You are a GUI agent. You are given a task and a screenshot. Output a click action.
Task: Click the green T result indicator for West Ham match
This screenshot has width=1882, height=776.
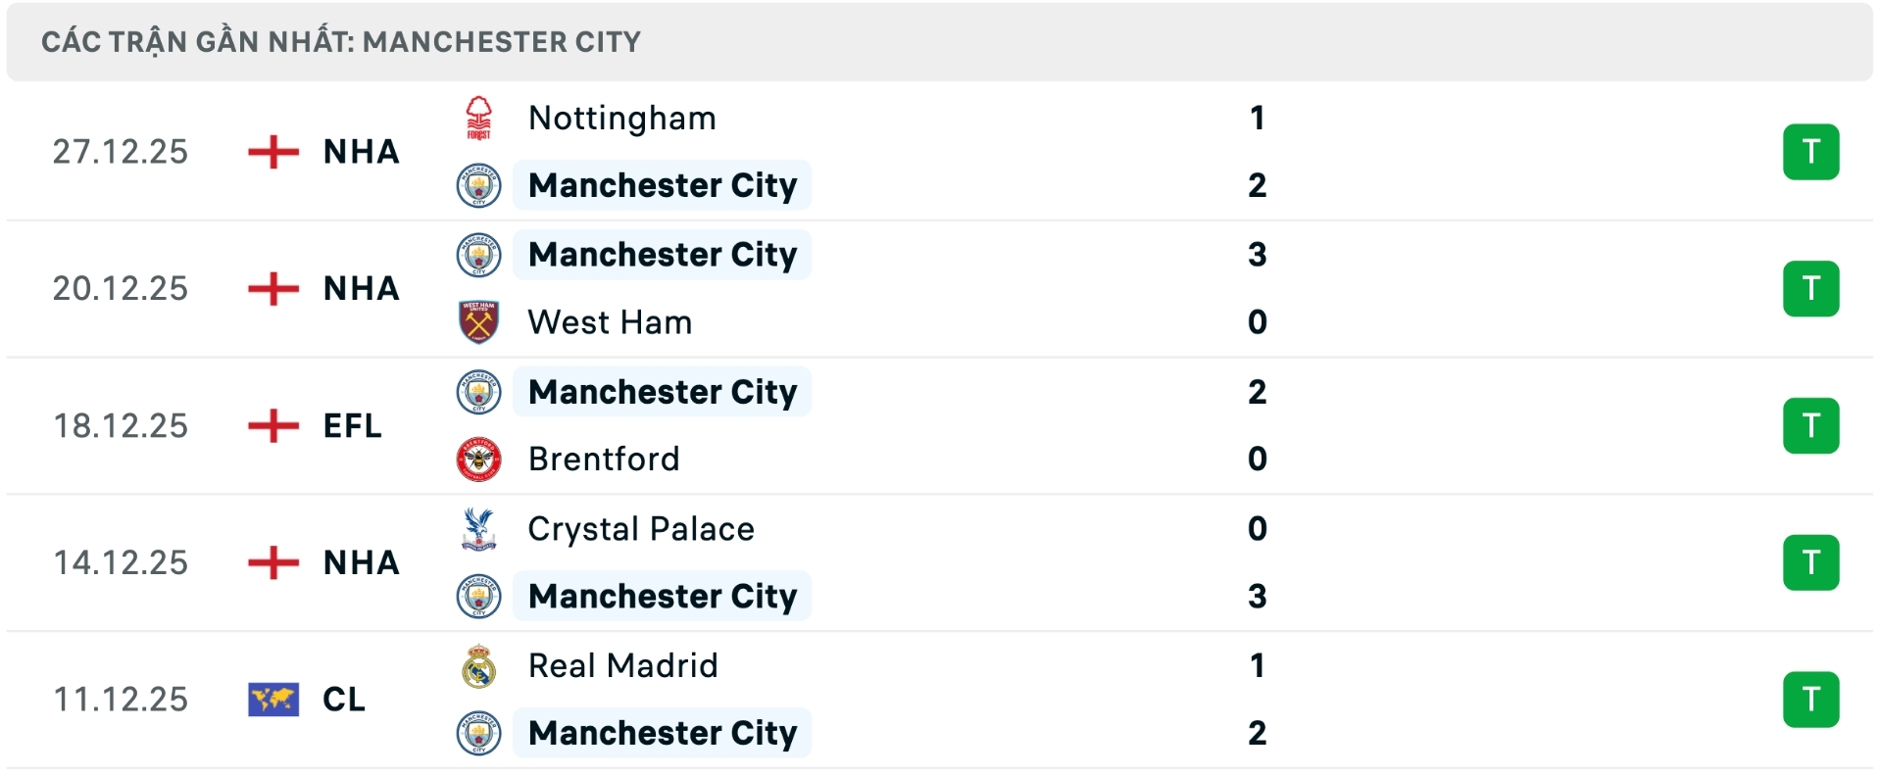point(1813,288)
